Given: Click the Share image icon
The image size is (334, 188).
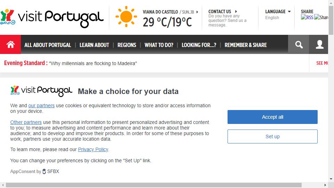Looking at the screenshot, I should 321,17.
